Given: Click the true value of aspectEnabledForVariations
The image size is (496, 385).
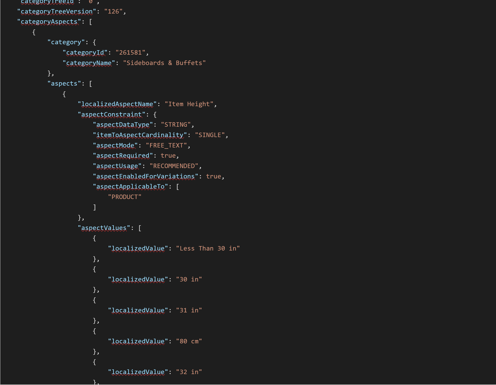Looking at the screenshot, I should click(214, 176).
